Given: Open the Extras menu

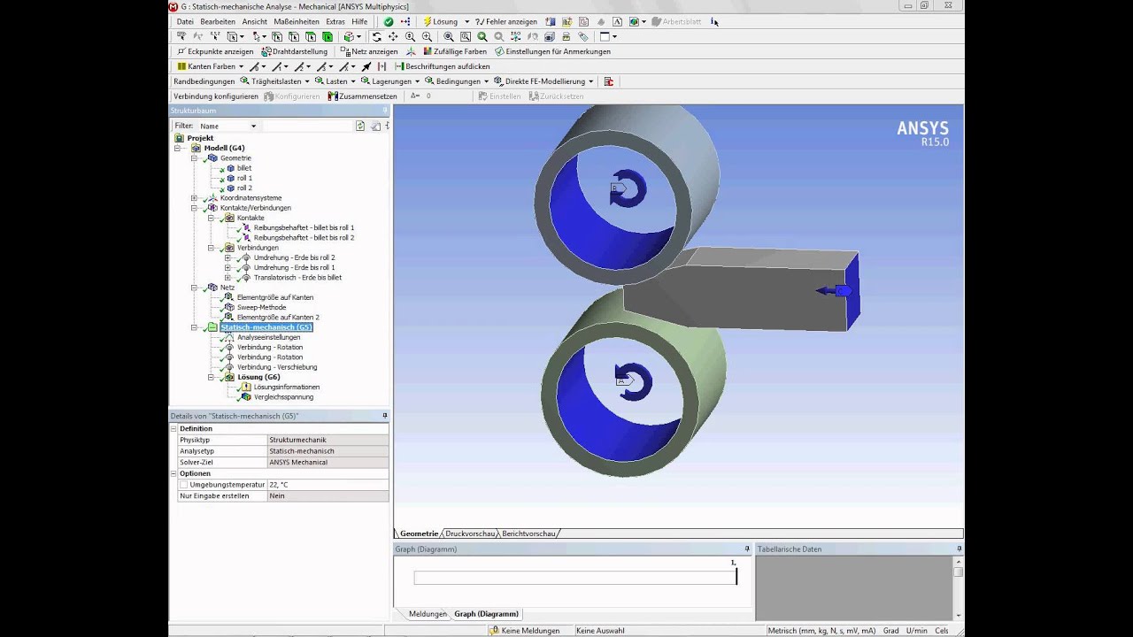Looking at the screenshot, I should tap(335, 21).
